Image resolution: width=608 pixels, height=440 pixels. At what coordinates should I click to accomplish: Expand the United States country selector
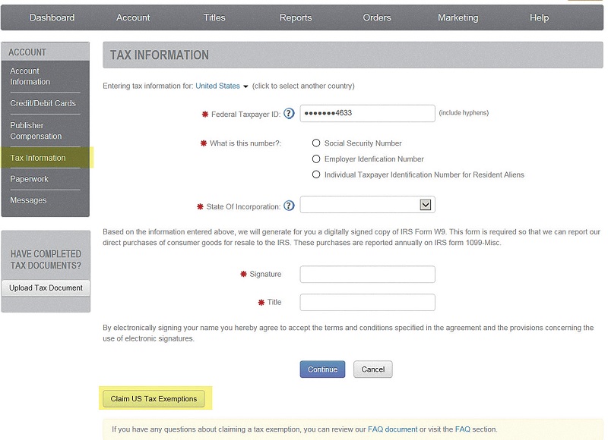point(222,86)
